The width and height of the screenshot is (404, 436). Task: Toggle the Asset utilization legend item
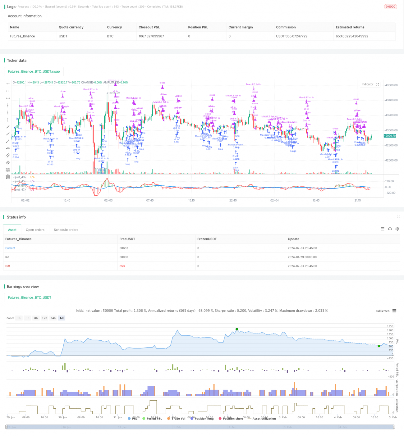pos(264,419)
